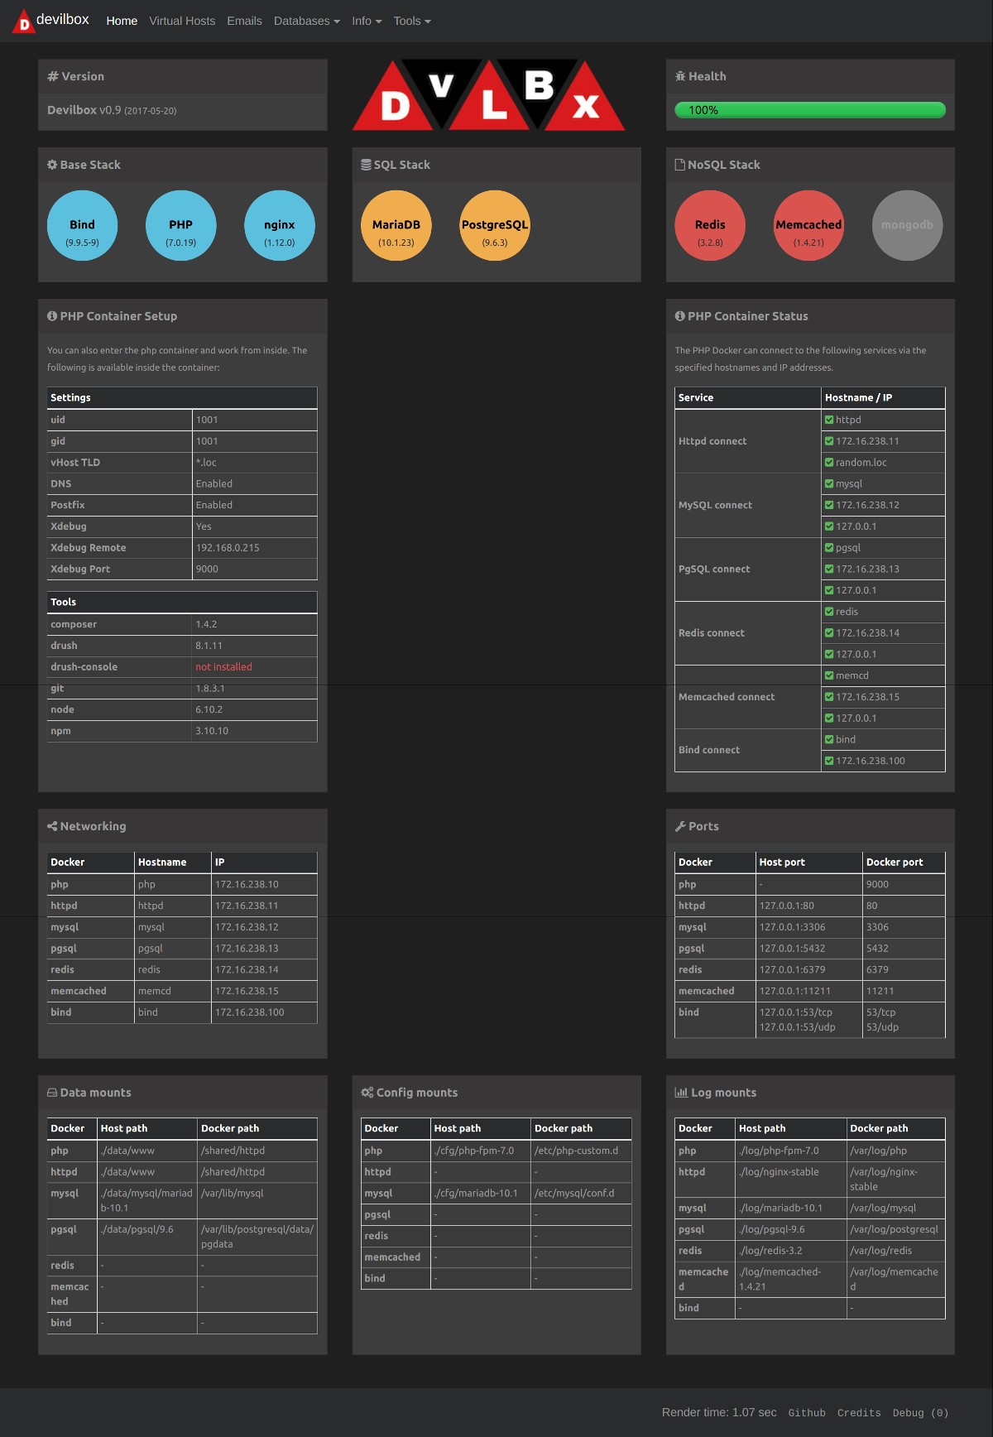
Task: Click the Xdebug Remote value 192.168.0.215
Action: click(x=228, y=548)
